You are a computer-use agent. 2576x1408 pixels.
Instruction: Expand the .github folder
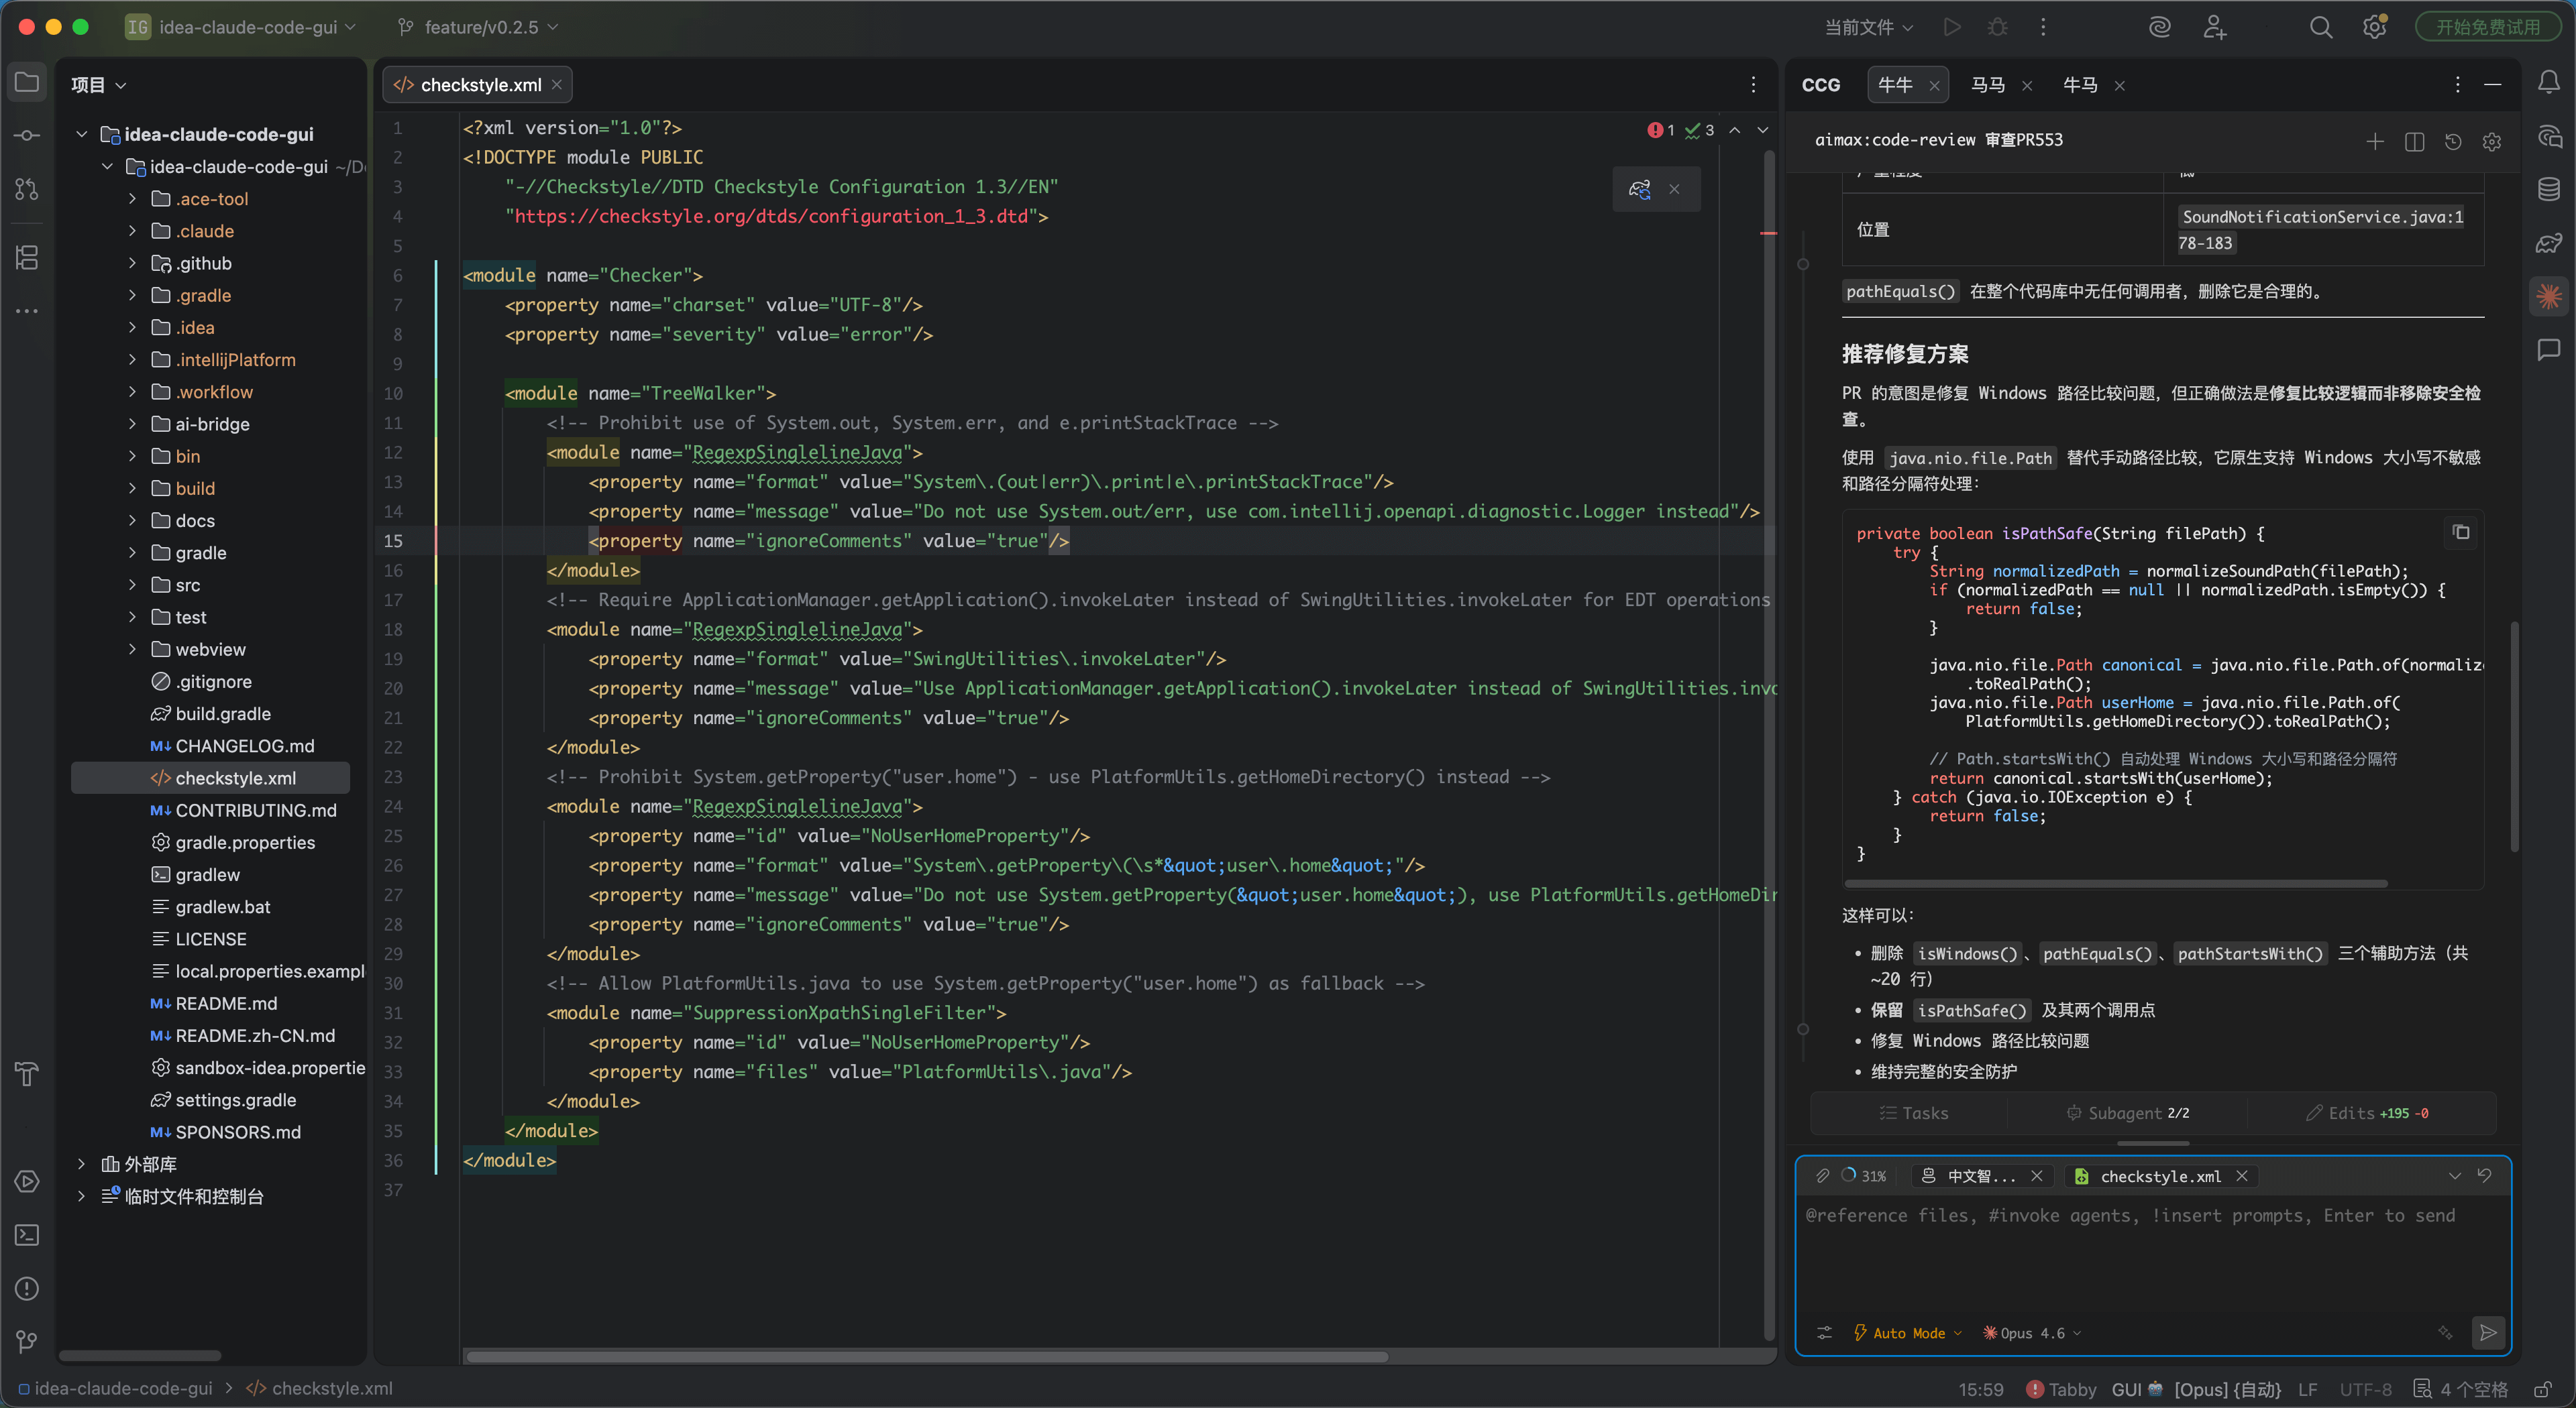click(x=132, y=263)
